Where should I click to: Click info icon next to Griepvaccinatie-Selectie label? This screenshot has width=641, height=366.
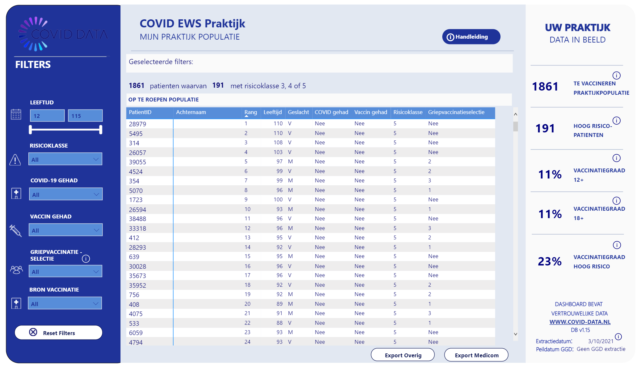coord(86,259)
